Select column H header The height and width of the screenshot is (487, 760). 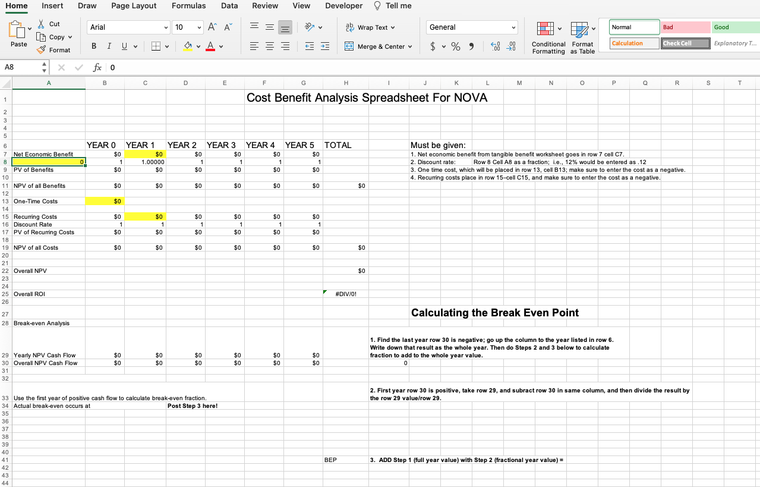[346, 84]
